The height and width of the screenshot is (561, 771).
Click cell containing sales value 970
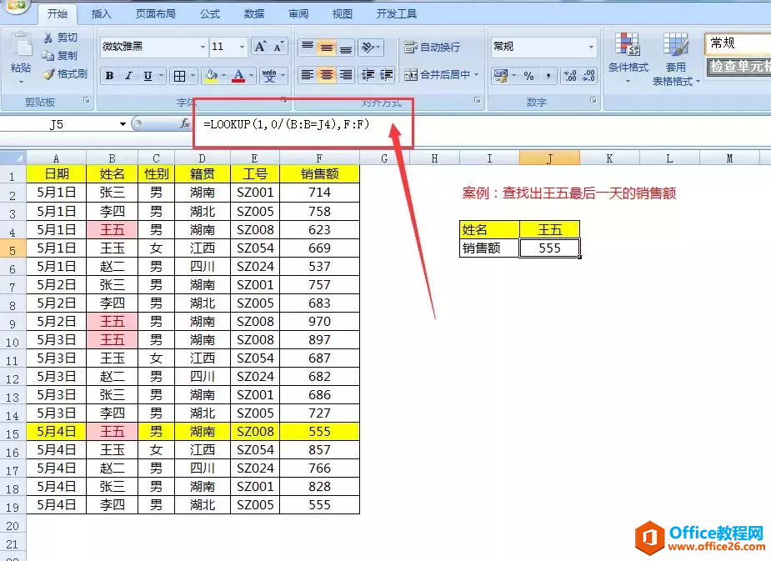[x=319, y=322]
